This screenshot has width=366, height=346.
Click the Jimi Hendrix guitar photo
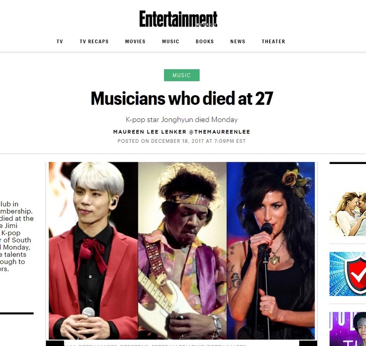tap(182, 250)
